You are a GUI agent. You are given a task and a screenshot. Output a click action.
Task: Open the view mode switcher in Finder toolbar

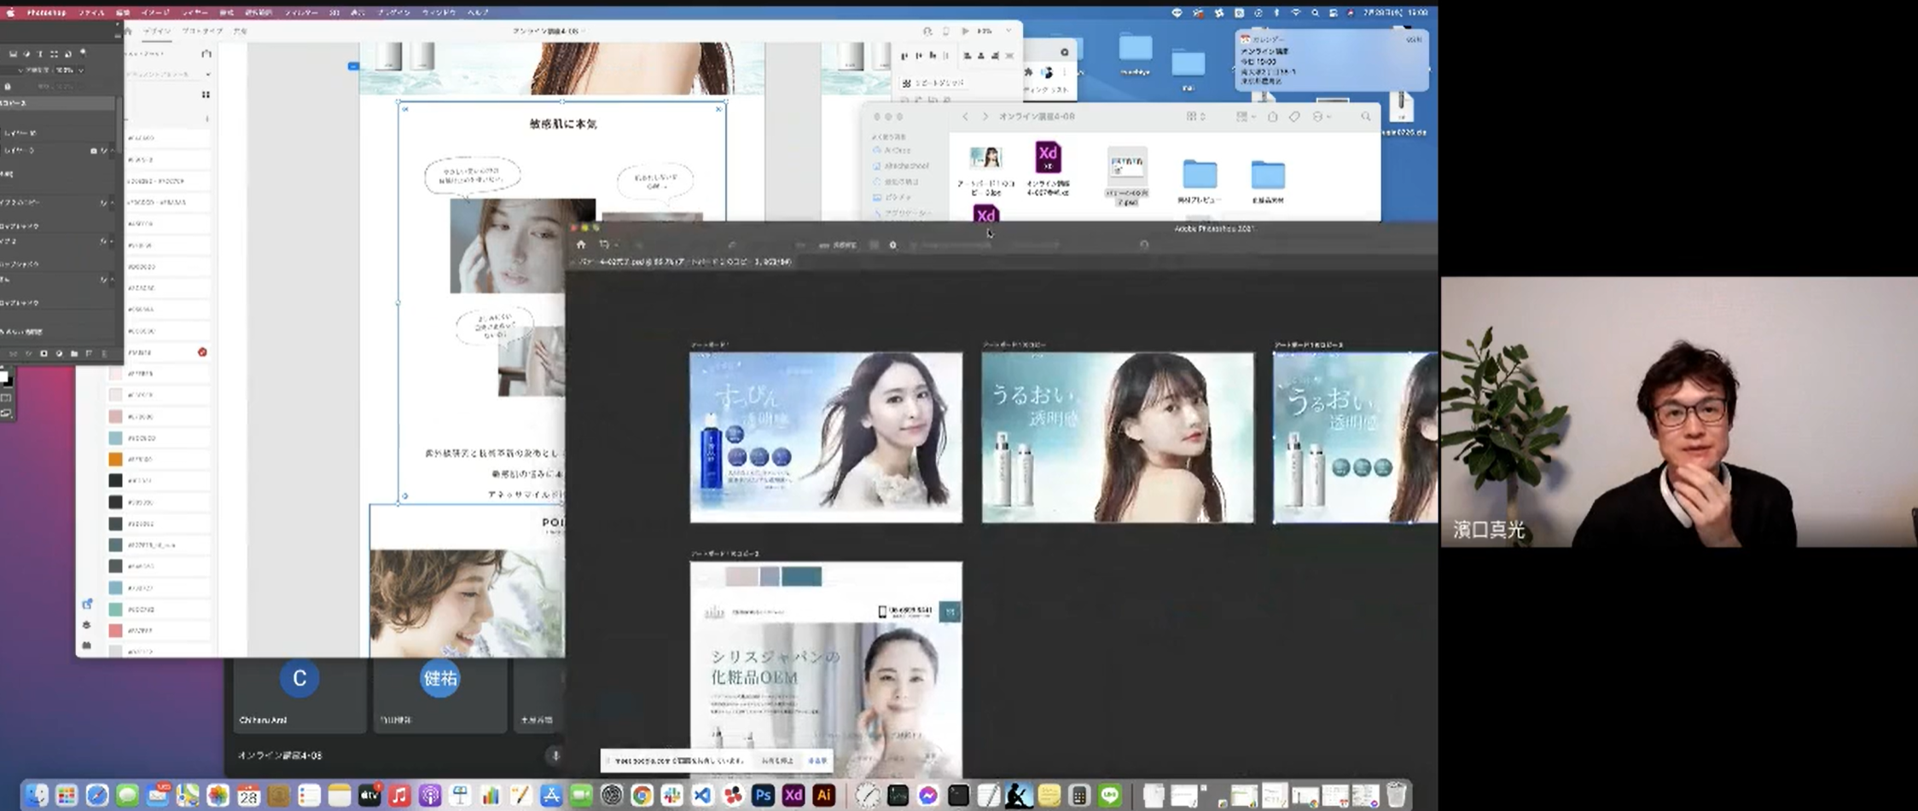1195,117
